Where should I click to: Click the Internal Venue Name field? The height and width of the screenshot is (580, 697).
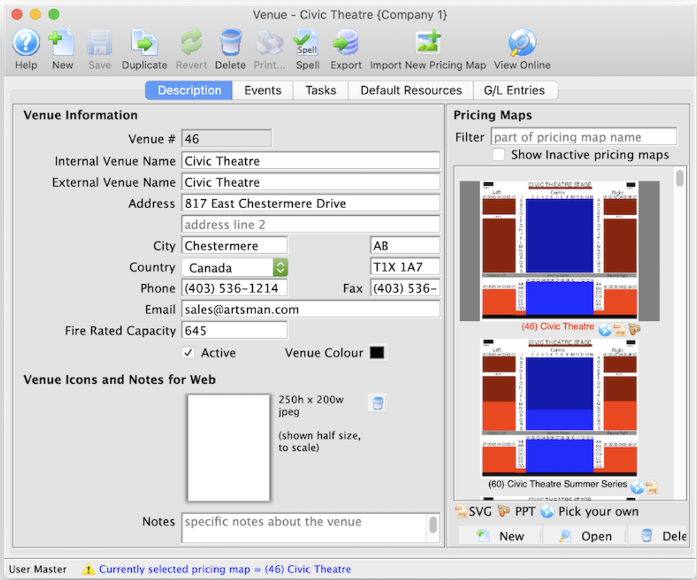tap(311, 160)
